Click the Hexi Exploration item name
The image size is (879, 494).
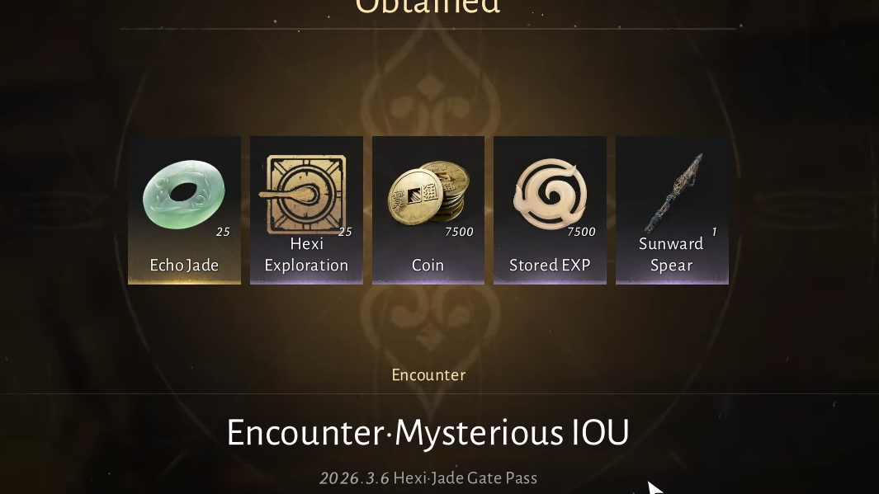307,254
